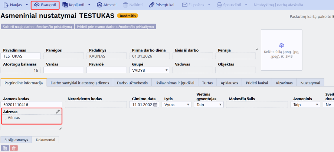Viewport: 334px width, 152px height.
Task: Open the Darbo užmokestis tab
Action: 132,83
